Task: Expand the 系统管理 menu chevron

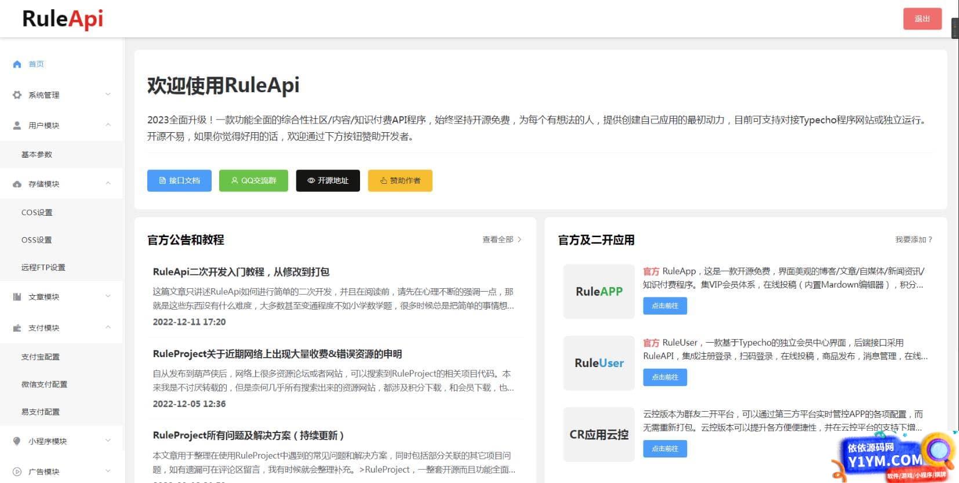Action: click(x=108, y=95)
